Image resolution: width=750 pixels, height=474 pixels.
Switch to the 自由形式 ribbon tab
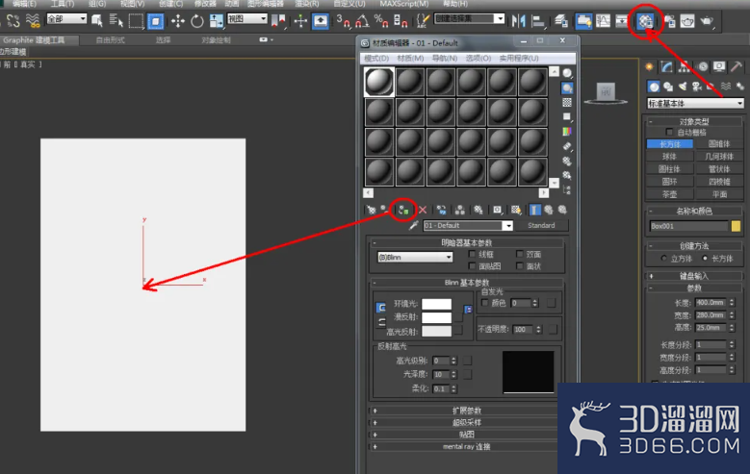pyautogui.click(x=111, y=40)
